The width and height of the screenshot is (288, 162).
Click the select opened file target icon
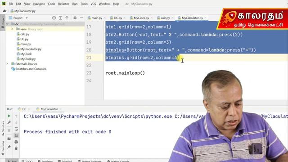(x=54, y=18)
